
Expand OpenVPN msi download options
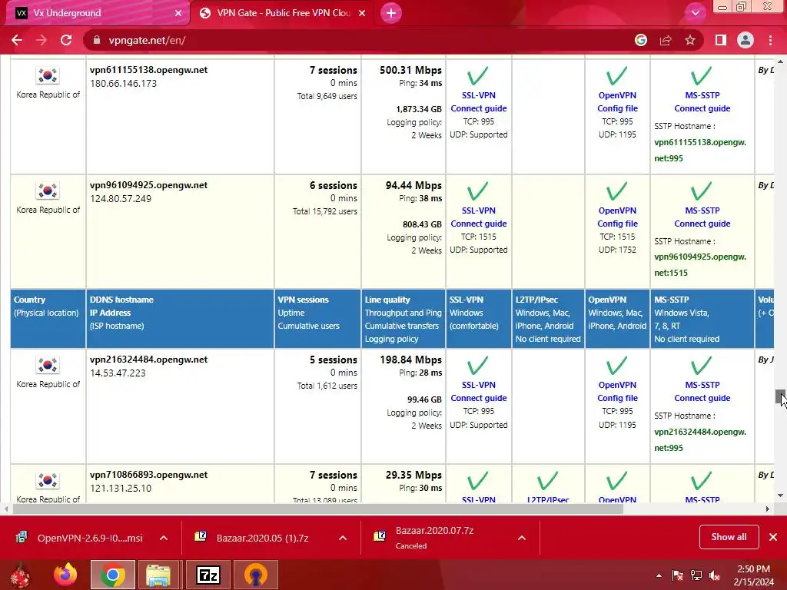[x=164, y=538]
